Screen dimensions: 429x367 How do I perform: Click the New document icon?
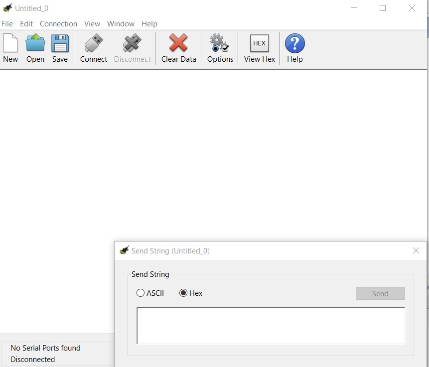click(10, 44)
